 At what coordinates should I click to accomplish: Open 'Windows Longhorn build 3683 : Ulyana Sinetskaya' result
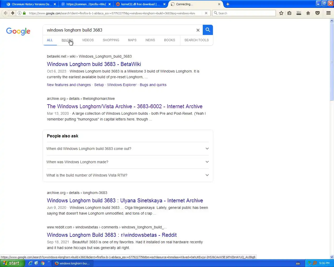point(125,201)
